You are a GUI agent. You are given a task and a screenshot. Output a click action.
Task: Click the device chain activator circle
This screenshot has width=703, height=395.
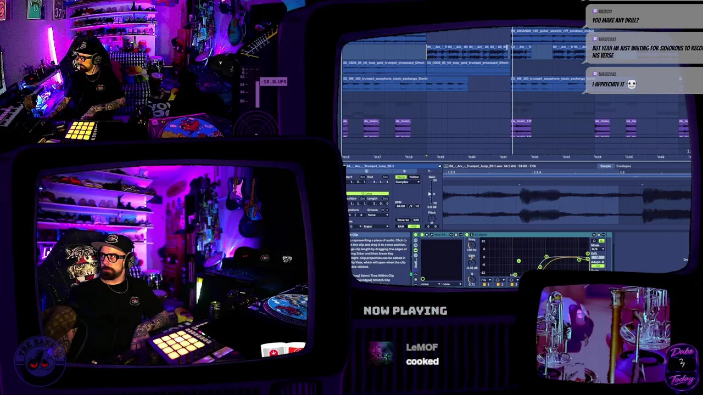pos(416,235)
